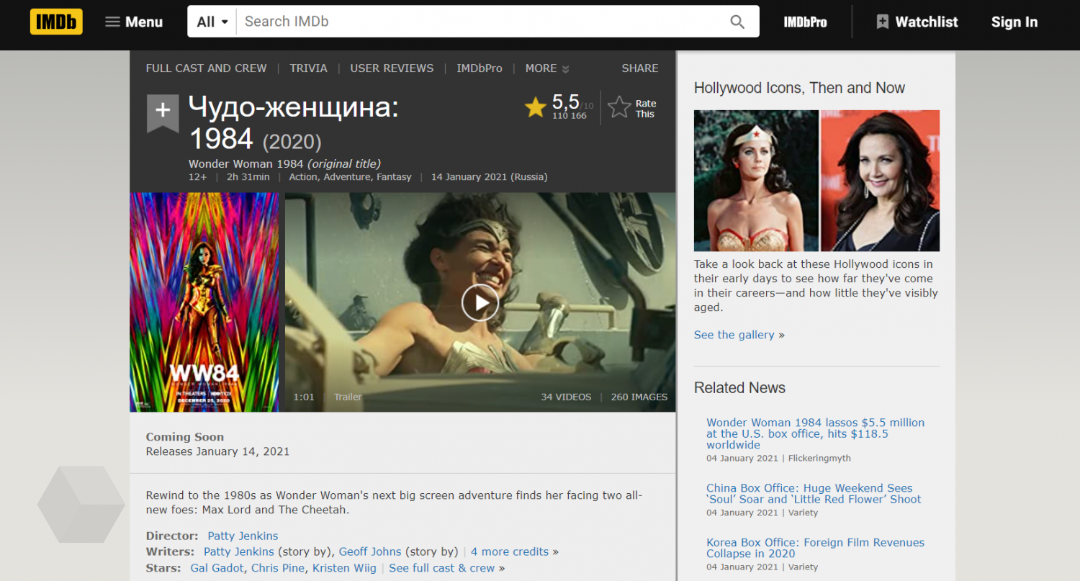This screenshot has width=1080, height=581.
Task: Click the Action genre link
Action: tap(303, 177)
